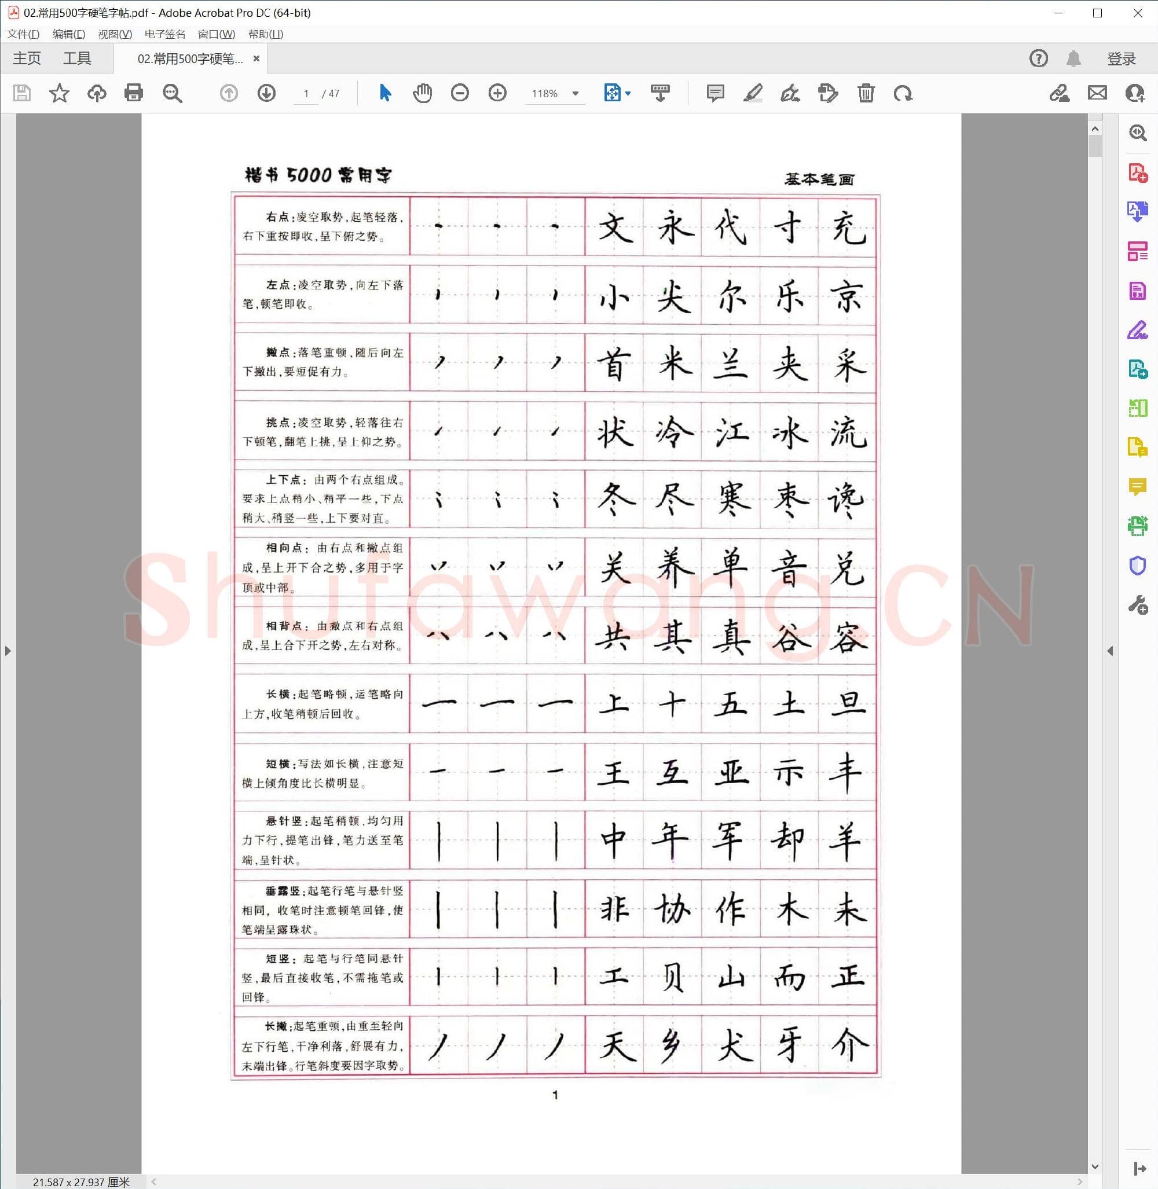1158x1189 pixels.
Task: Select the Hand tool in the toolbar
Action: point(422,93)
